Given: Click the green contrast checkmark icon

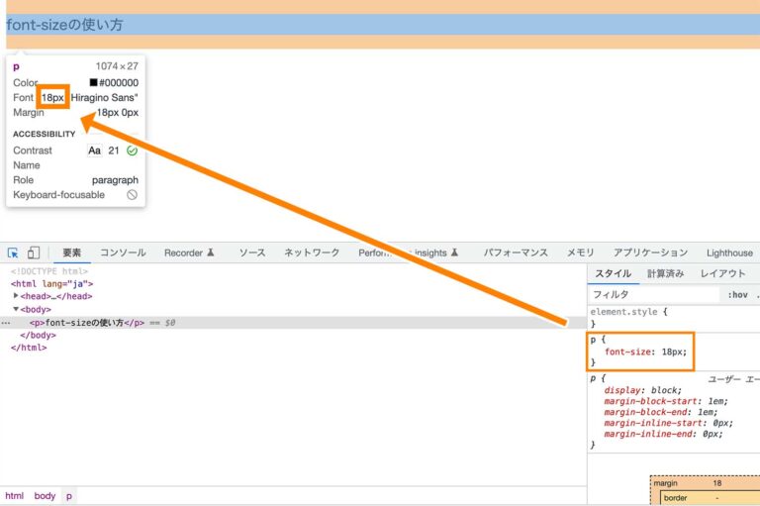Looking at the screenshot, I should (x=133, y=151).
